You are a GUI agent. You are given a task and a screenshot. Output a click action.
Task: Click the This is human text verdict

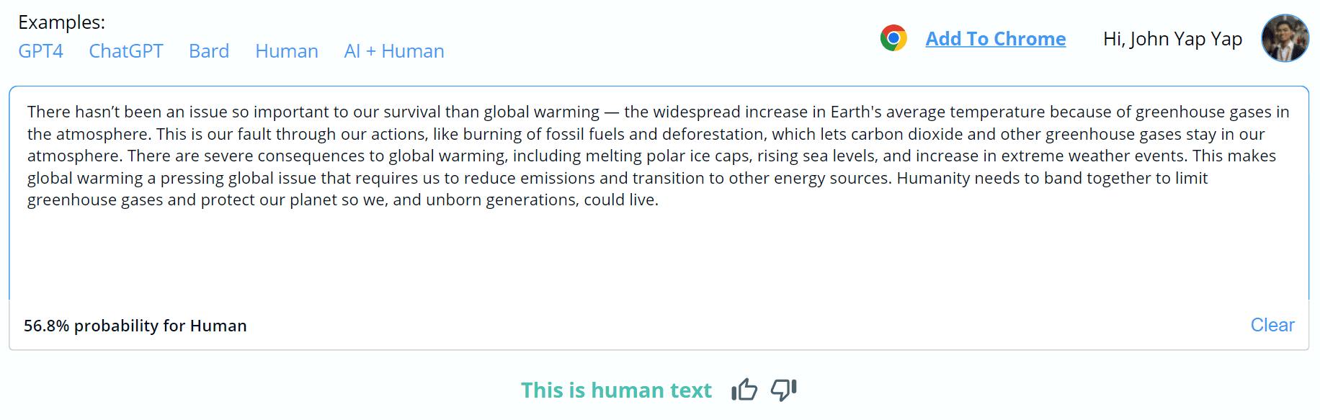(x=616, y=390)
